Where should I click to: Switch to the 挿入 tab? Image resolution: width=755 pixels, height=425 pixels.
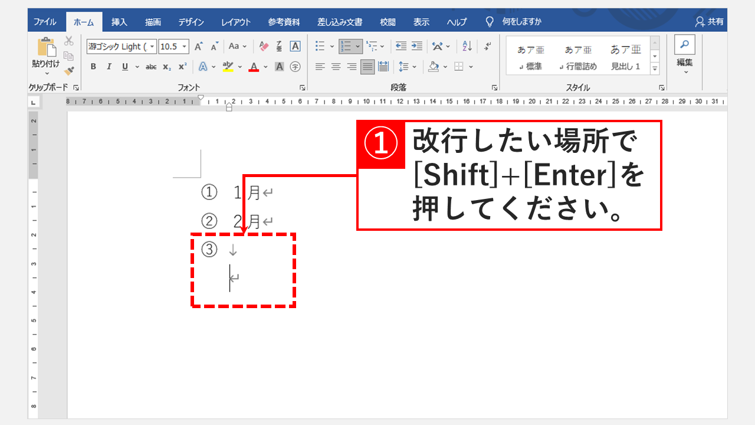(x=119, y=22)
